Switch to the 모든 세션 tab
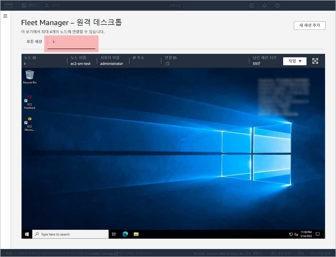This screenshot has width=336, height=257. [x=34, y=42]
